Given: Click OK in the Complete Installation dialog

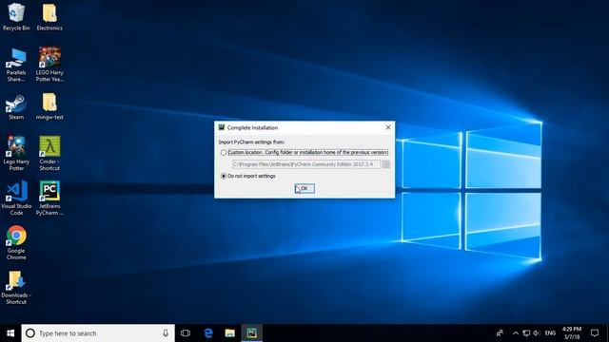Looking at the screenshot, I should click(x=304, y=188).
